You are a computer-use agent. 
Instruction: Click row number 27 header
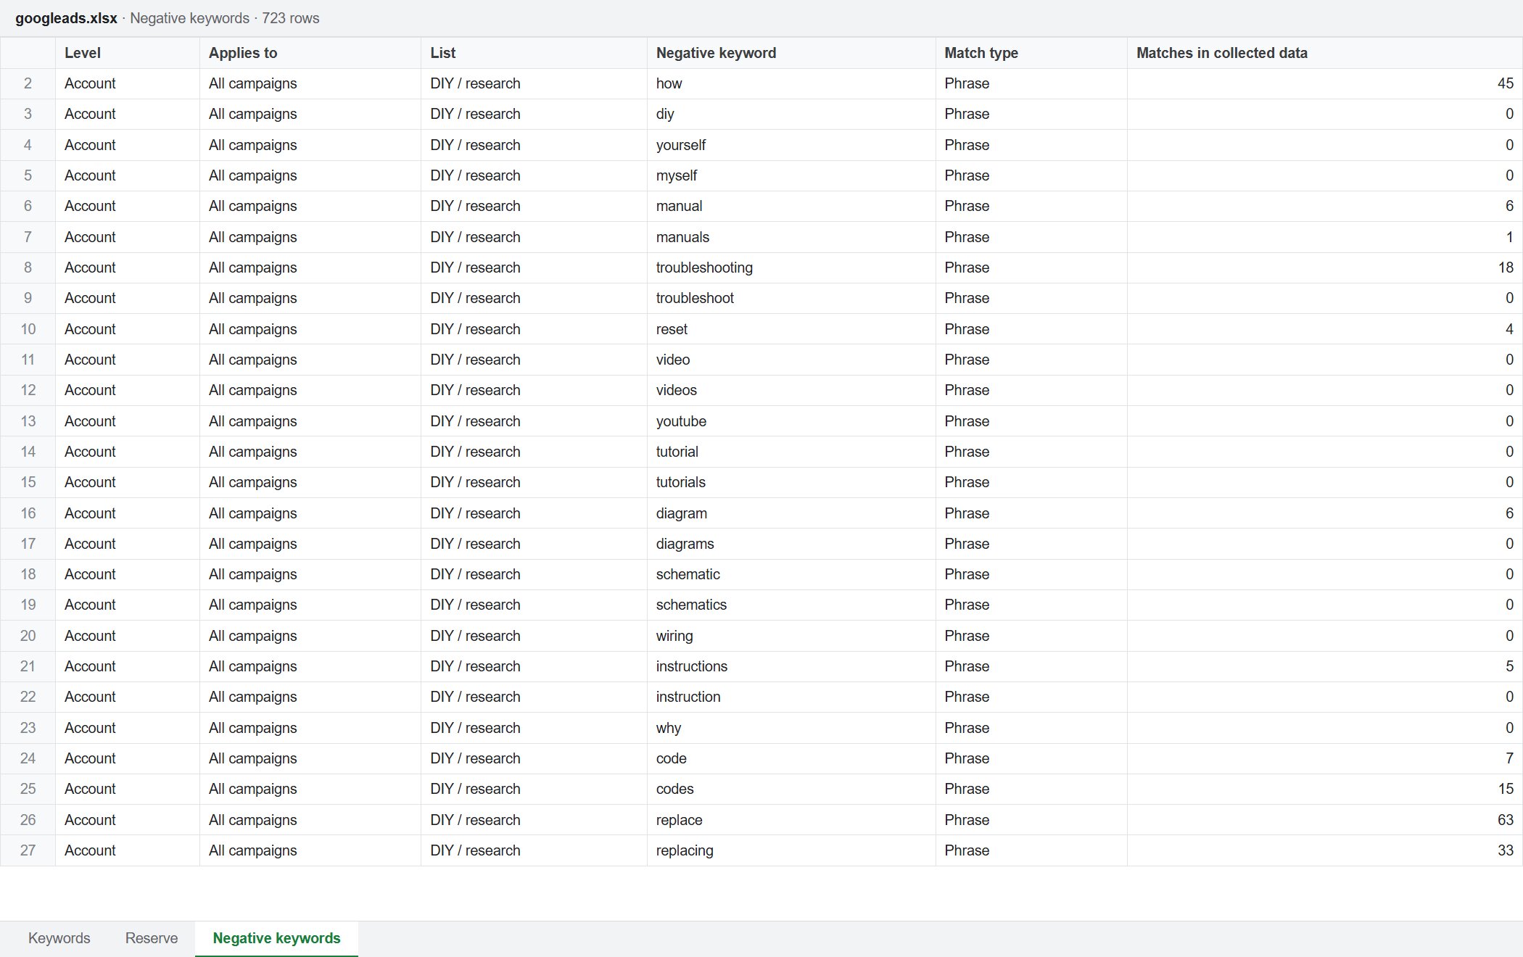28,850
